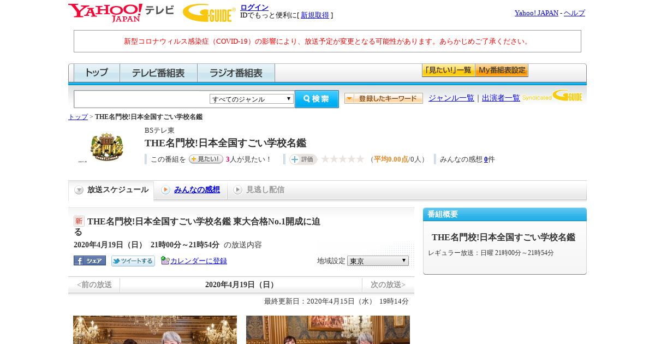Select the 見逃し配信 tab
655x344 pixels.
(265, 189)
